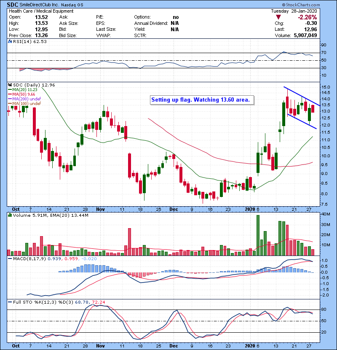The image size is (337, 350).
Task: Click the MA(20) 11.23 legend entry
Action: click(x=22, y=89)
